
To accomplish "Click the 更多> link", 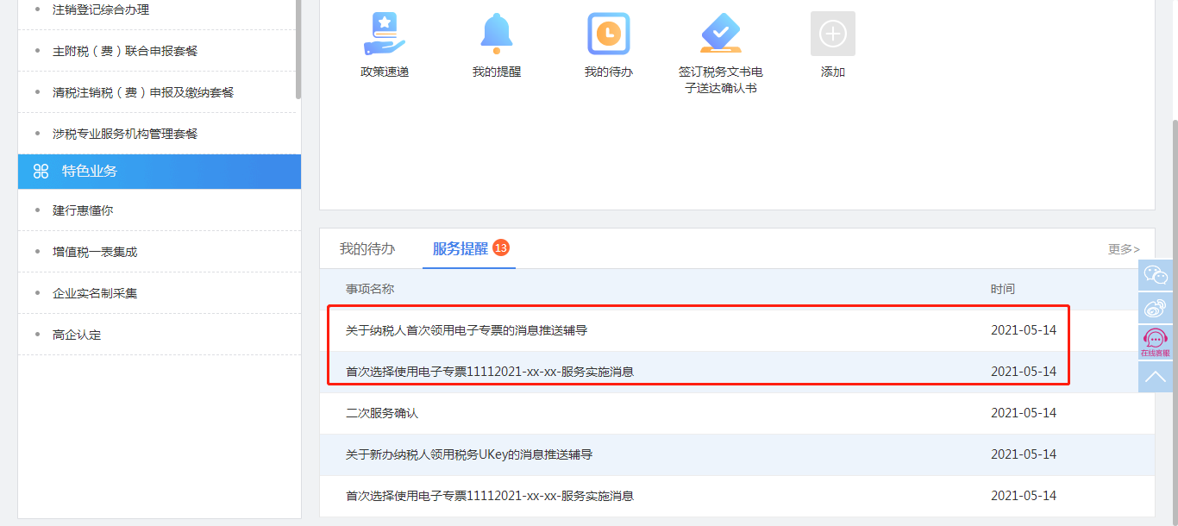I will pyautogui.click(x=1124, y=249).
